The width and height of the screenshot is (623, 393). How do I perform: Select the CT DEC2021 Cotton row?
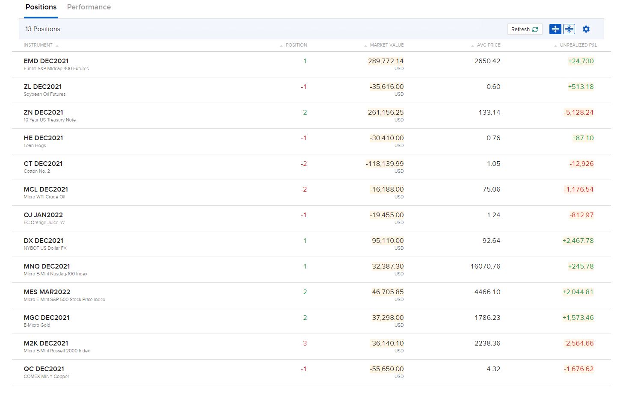coord(43,164)
